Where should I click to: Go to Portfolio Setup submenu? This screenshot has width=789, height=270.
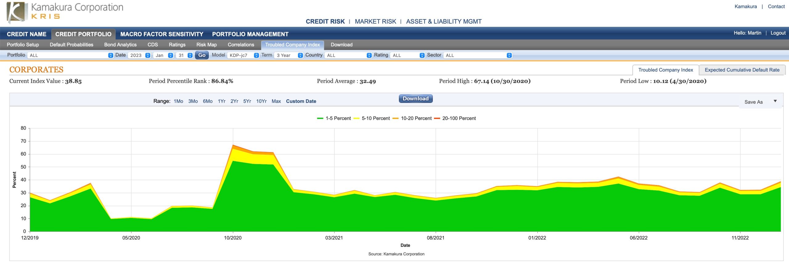[x=23, y=45]
